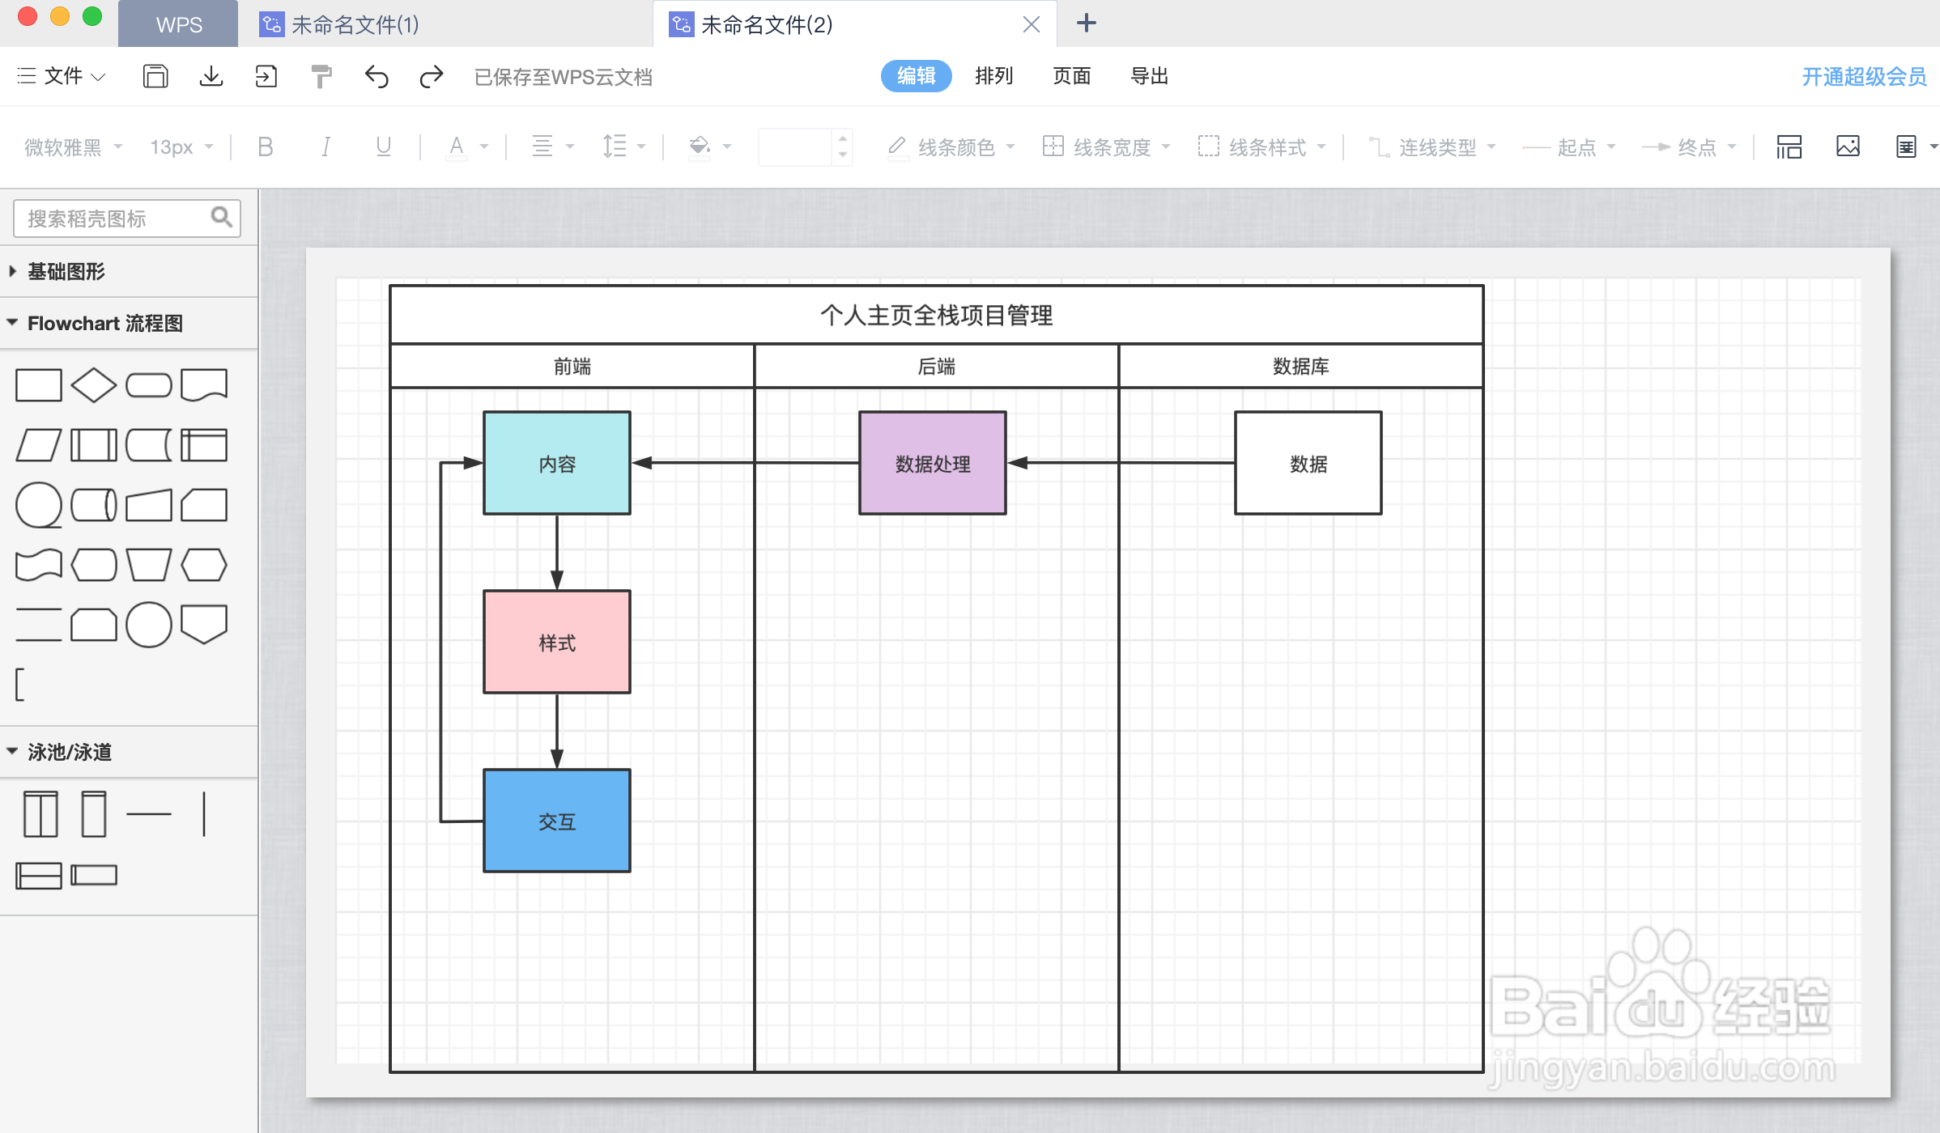Open the 起点 start arrow dropdown
Screen dimensions: 1940x1133
click(x=1568, y=147)
